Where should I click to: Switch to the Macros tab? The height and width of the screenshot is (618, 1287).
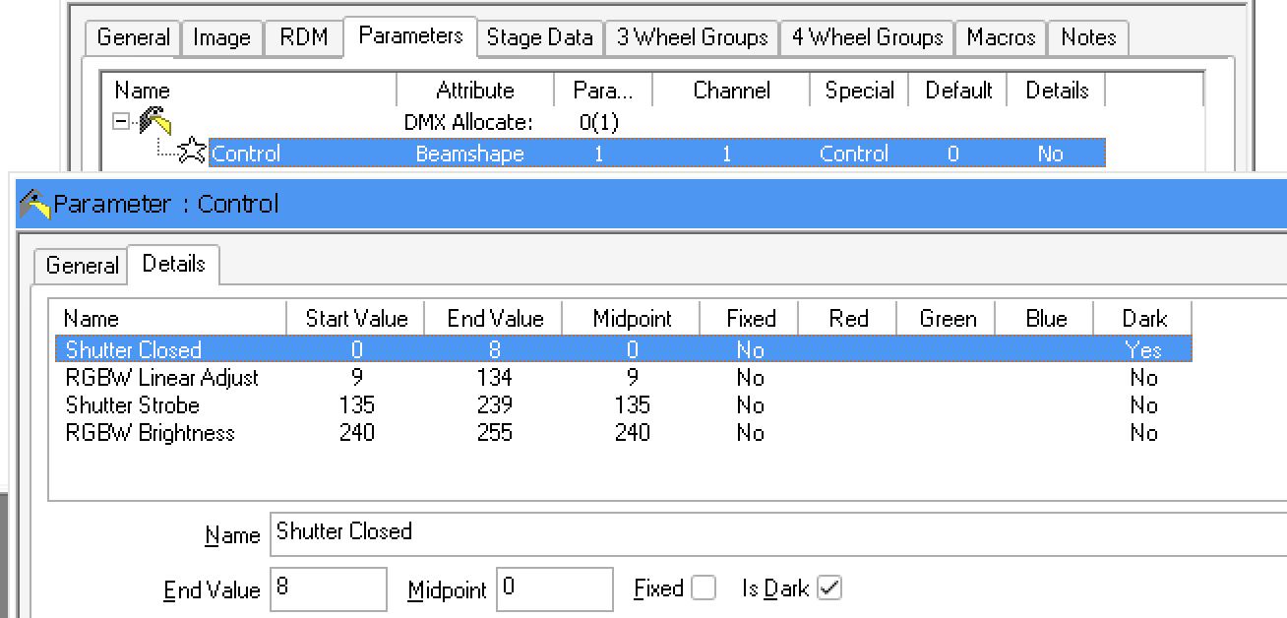point(1000,38)
